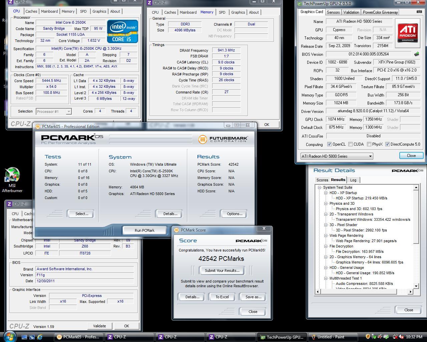Collapse the 2D - Transparent Windows node

click(326, 214)
